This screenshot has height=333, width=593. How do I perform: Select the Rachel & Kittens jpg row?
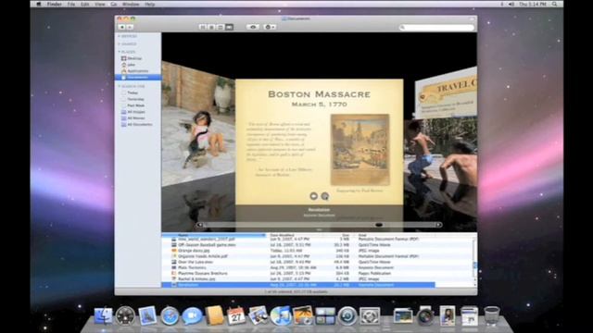coord(298,279)
